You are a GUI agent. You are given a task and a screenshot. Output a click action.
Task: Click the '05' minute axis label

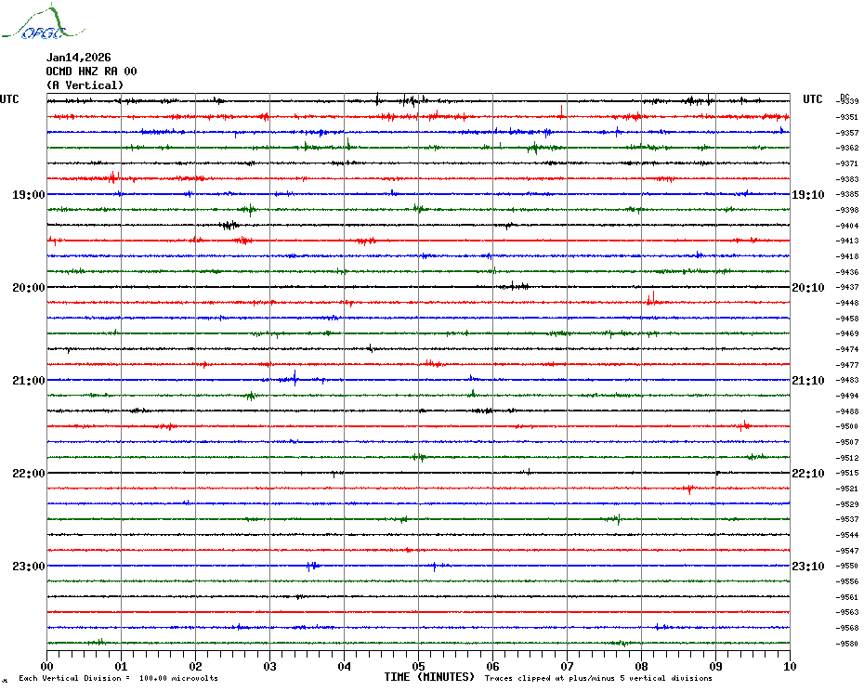point(418,666)
